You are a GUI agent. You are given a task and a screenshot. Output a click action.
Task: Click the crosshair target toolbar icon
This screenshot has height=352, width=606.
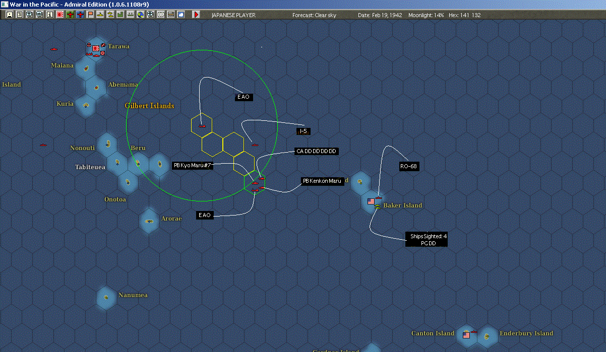coord(150,15)
